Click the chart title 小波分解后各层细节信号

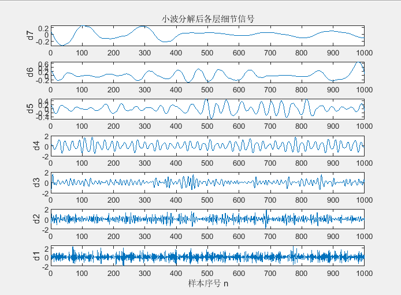pyautogui.click(x=208, y=19)
